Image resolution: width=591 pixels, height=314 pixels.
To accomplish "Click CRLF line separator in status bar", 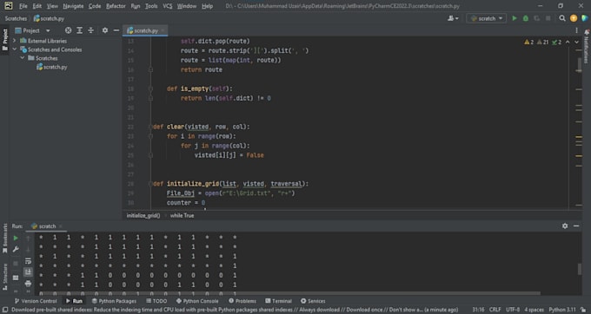I will pyautogui.click(x=495, y=310).
